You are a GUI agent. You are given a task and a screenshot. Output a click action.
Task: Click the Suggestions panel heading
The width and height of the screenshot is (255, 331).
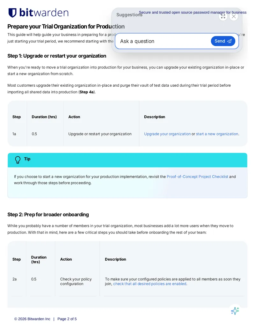tap(129, 15)
